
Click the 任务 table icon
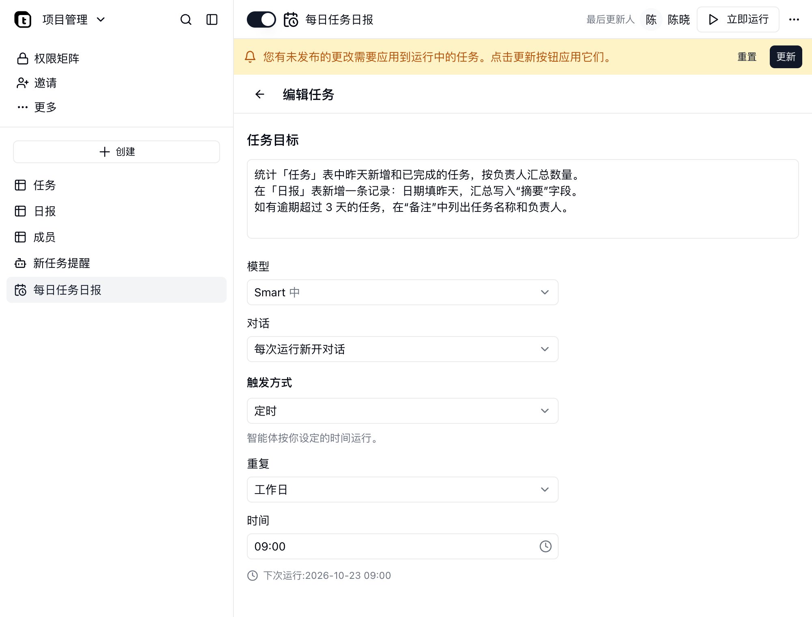20,185
